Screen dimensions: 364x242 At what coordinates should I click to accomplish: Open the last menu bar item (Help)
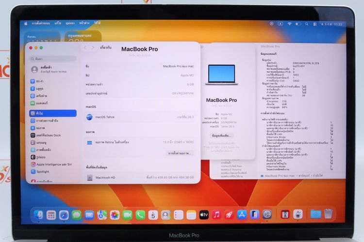97,23
